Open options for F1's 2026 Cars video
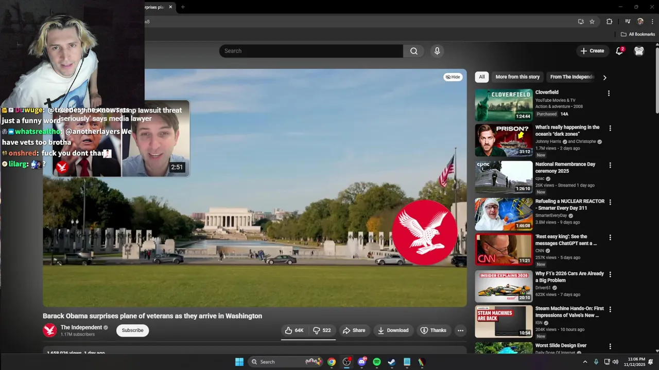This screenshot has height=370, width=659. tap(610, 274)
